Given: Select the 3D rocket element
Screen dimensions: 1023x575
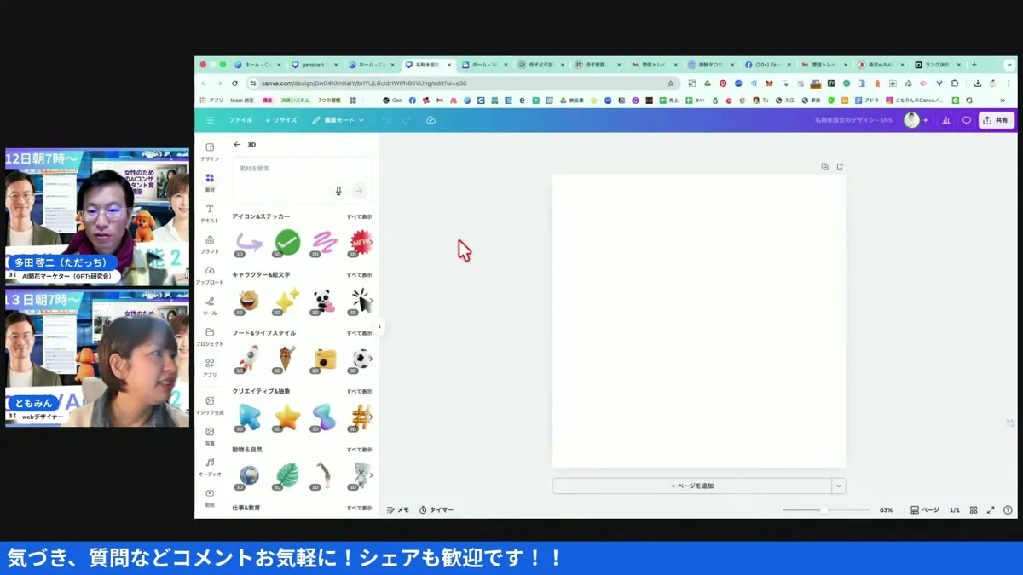Looking at the screenshot, I should pos(249,359).
